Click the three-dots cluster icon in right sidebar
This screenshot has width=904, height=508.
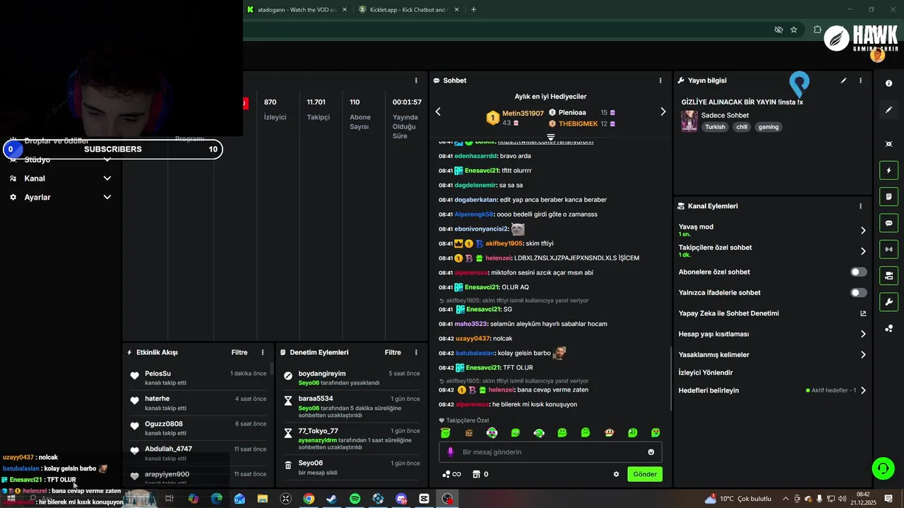[x=888, y=328]
